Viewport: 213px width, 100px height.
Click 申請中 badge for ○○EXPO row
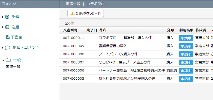(186, 63)
